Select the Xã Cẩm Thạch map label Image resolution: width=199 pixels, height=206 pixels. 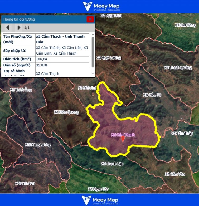[123, 135]
